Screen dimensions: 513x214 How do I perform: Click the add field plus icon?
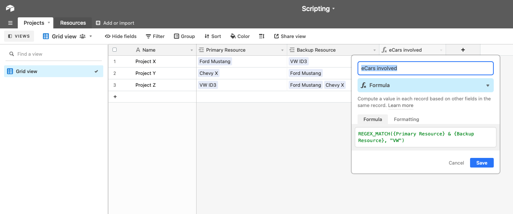click(x=463, y=50)
